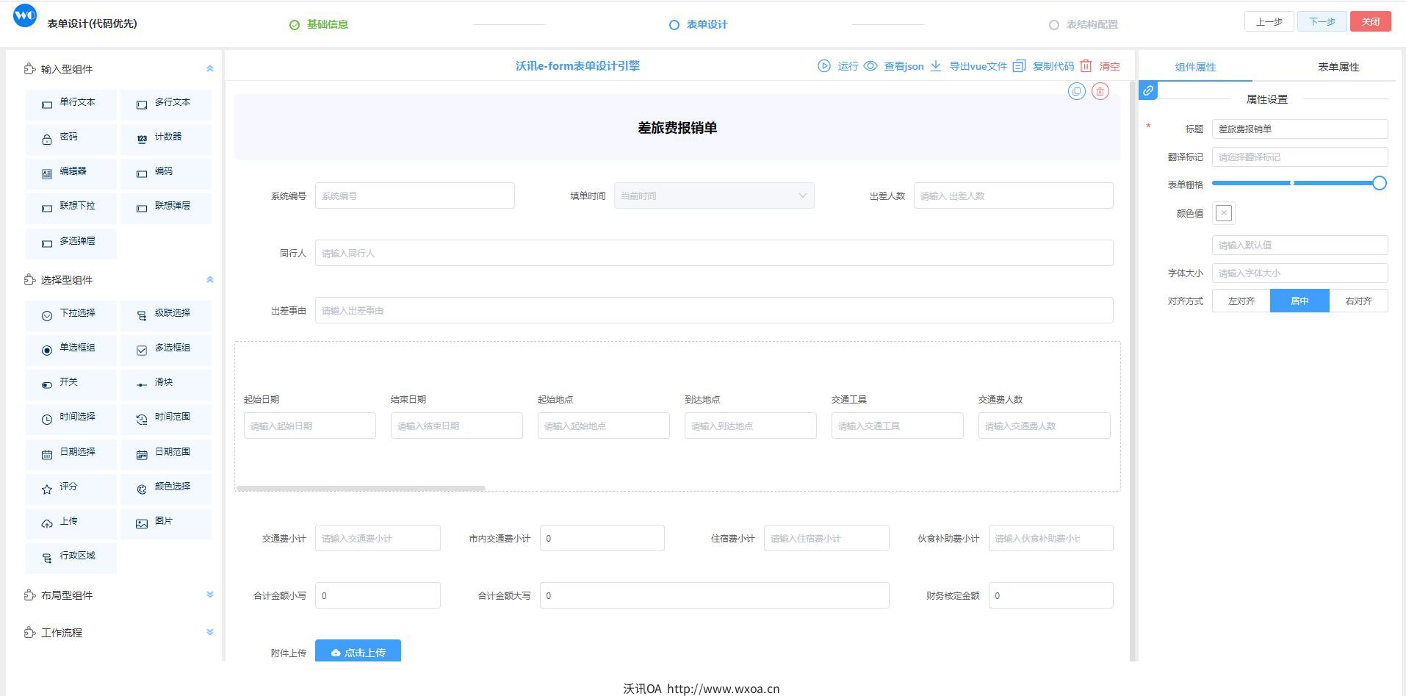The width and height of the screenshot is (1406, 696).
Task: Switch to the 组件属性 tab
Action: (1195, 67)
